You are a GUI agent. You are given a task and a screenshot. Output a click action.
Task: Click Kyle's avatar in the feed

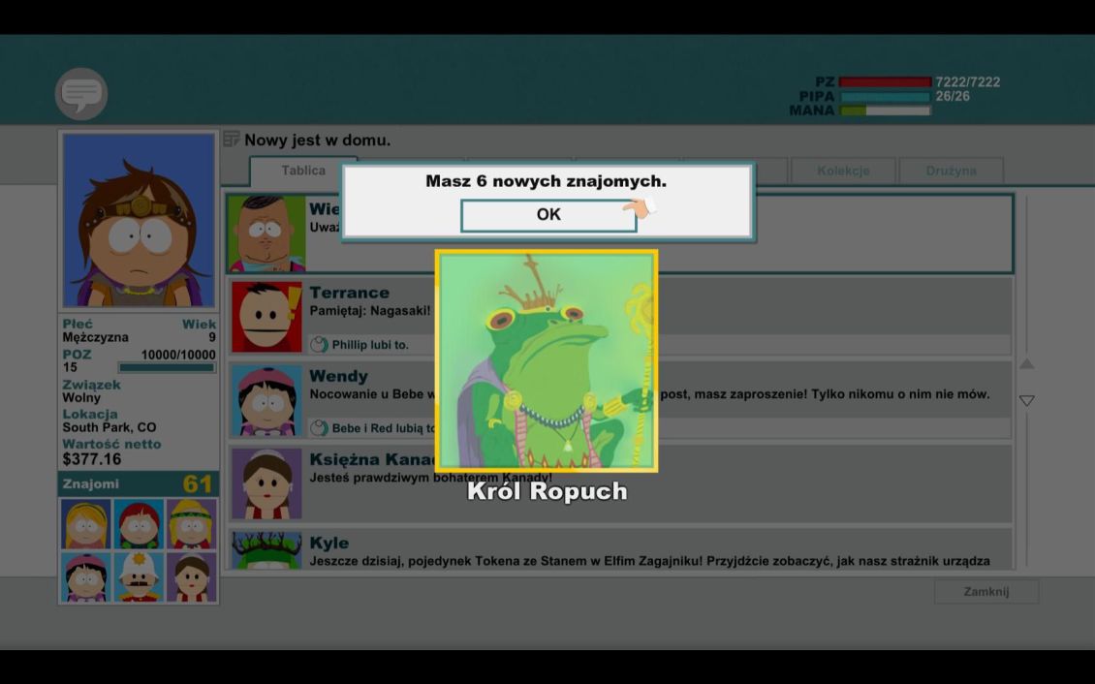click(266, 550)
